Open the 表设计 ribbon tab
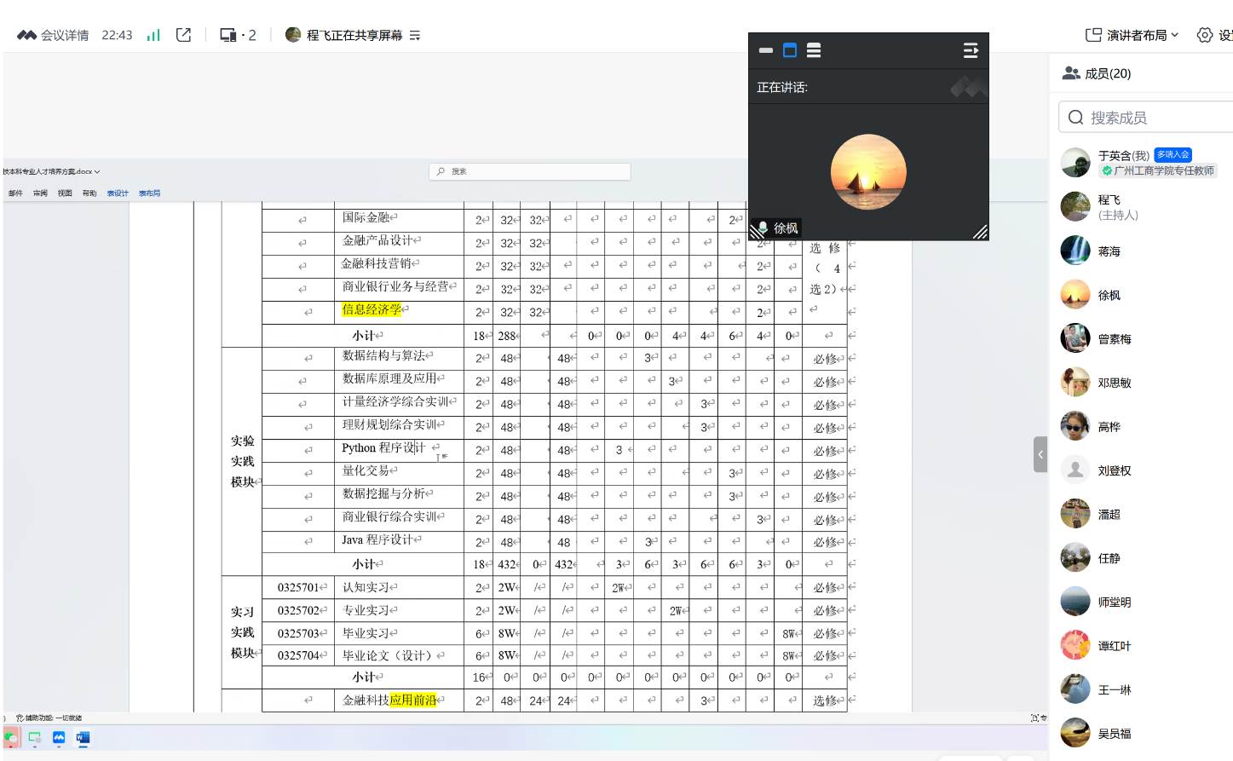Screen dimensions: 1233x761 [x=118, y=193]
